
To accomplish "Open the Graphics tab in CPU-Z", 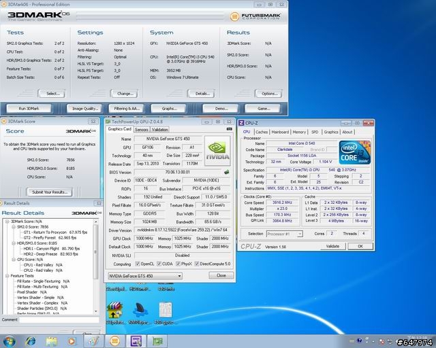I will [331, 132].
